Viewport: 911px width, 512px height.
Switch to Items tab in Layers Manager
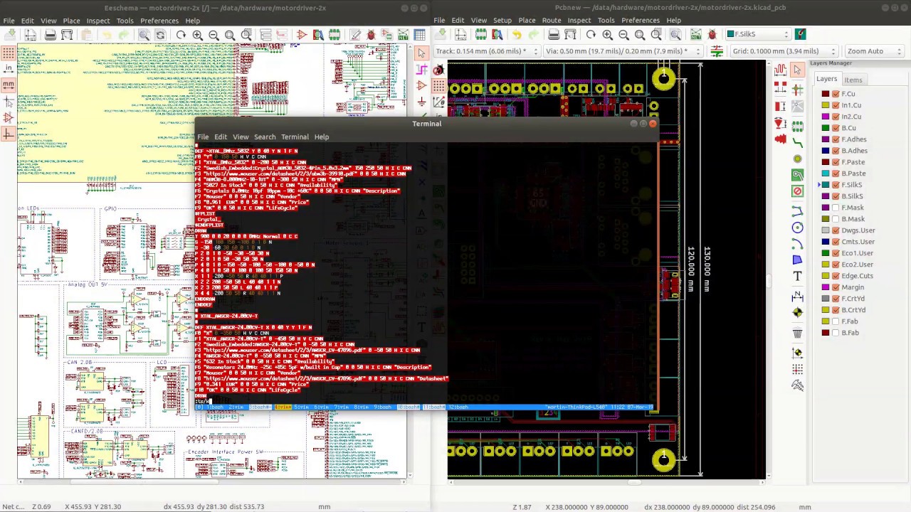pos(853,80)
